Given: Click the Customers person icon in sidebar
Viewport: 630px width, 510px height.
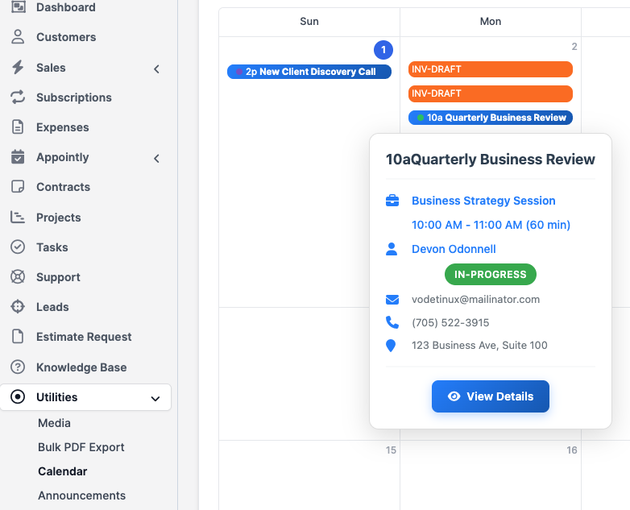Looking at the screenshot, I should 18,37.
